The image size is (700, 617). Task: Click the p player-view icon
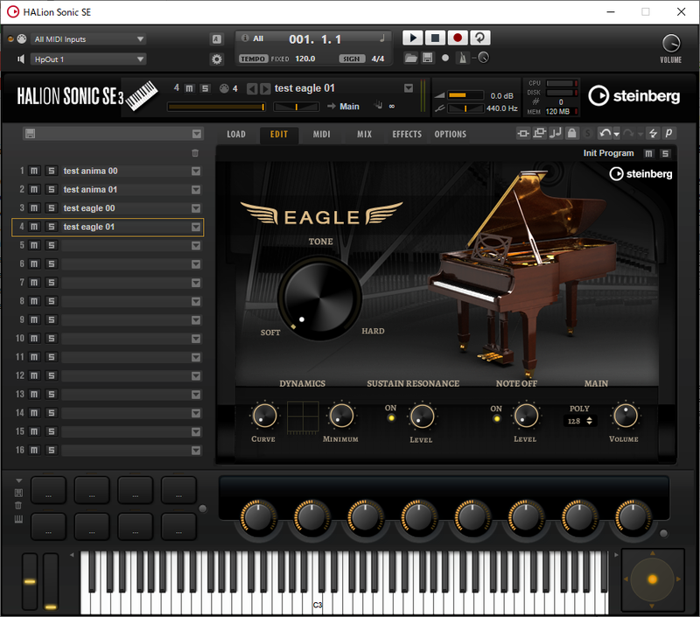pyautogui.click(x=668, y=133)
